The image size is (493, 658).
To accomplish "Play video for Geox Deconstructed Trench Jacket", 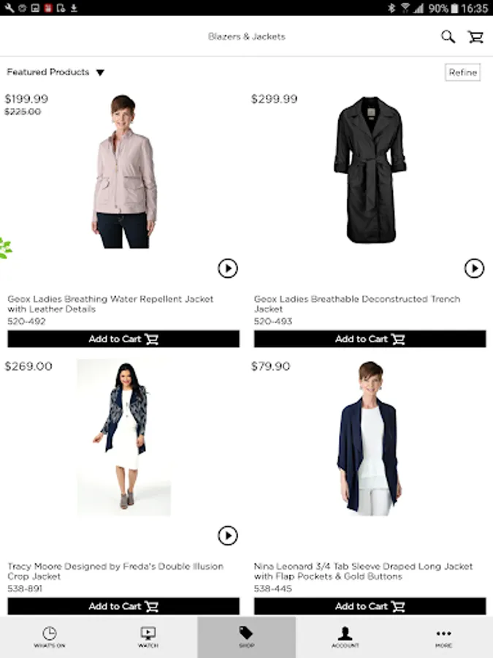I will point(474,268).
